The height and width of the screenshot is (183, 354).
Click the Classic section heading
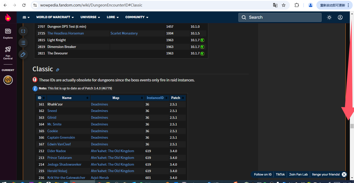click(43, 69)
